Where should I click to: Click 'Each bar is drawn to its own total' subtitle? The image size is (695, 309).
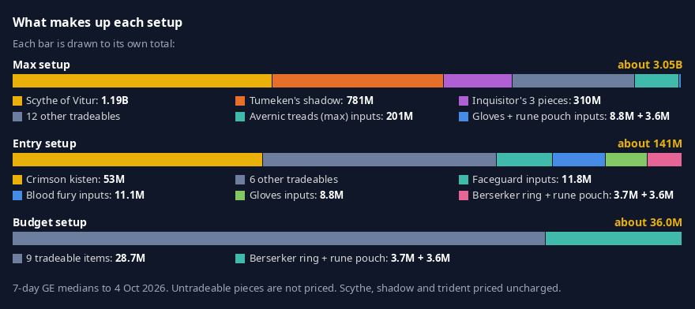pos(94,44)
